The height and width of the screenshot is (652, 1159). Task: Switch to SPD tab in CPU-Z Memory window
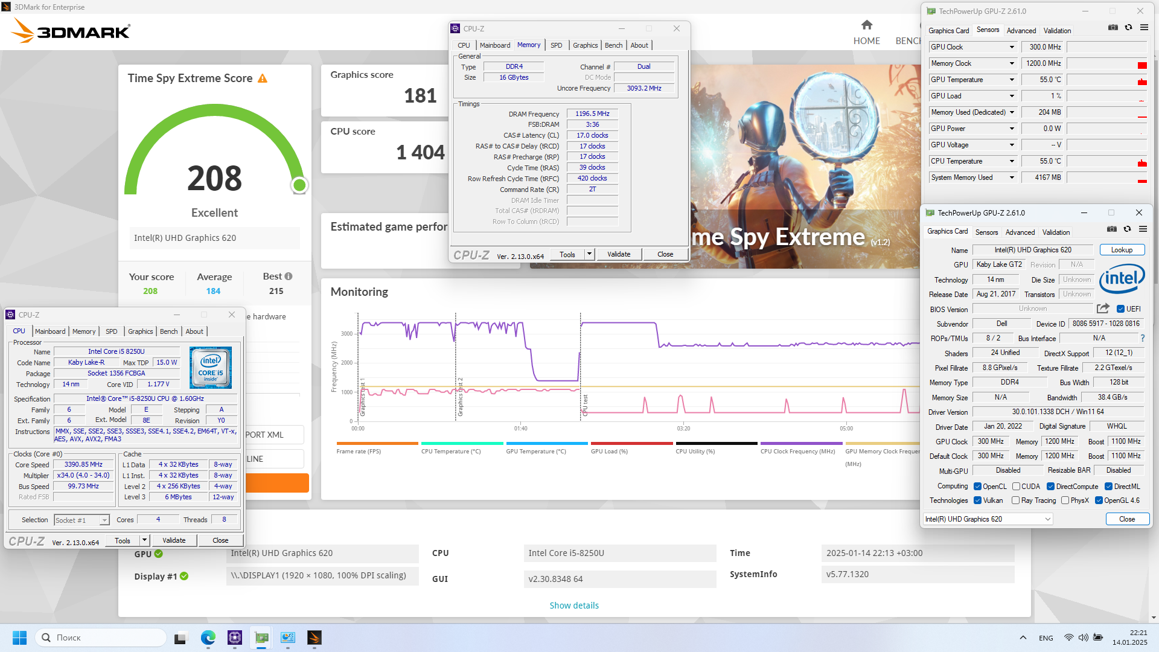tap(556, 45)
